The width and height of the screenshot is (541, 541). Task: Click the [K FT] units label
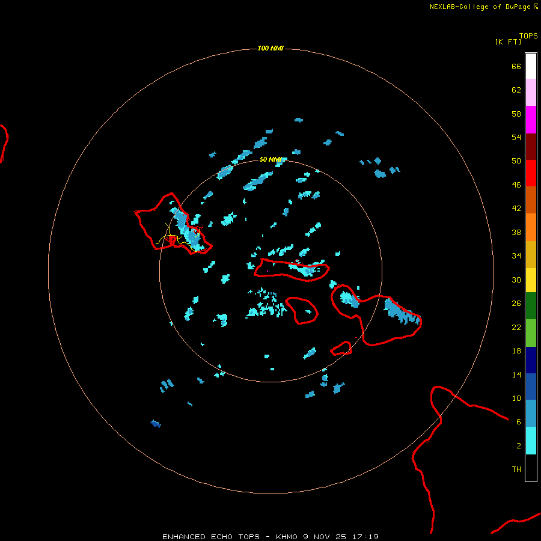tap(508, 41)
